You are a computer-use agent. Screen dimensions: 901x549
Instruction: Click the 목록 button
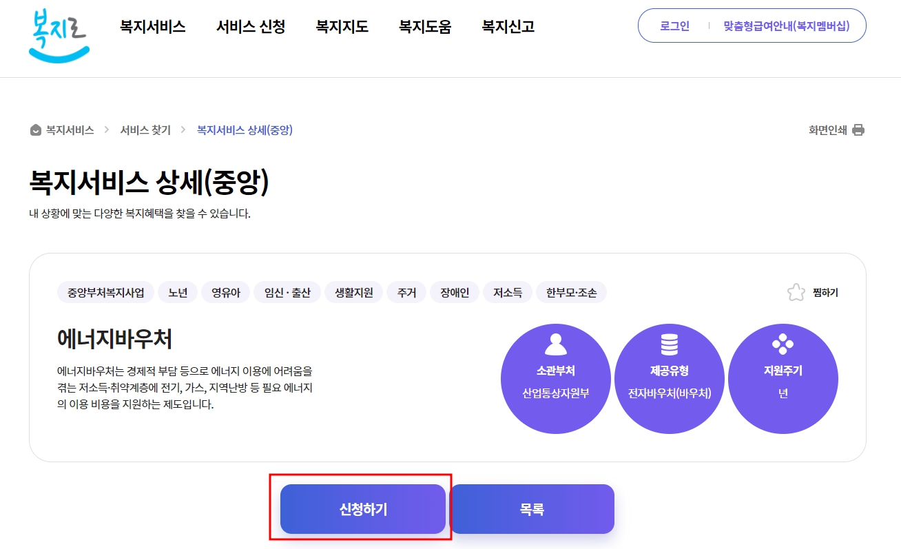(x=532, y=509)
